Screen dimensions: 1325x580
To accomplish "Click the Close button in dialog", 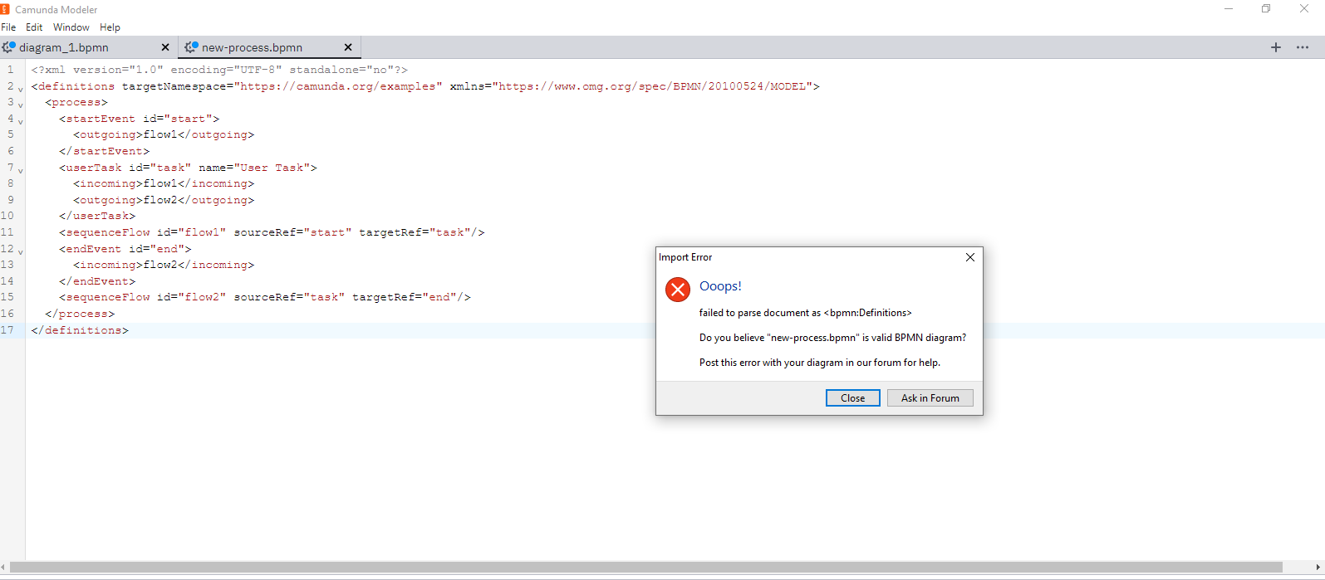I will pyautogui.click(x=853, y=398).
